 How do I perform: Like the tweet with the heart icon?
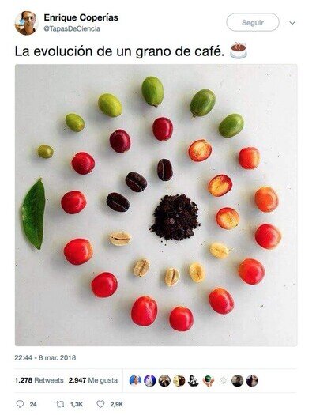100,404
